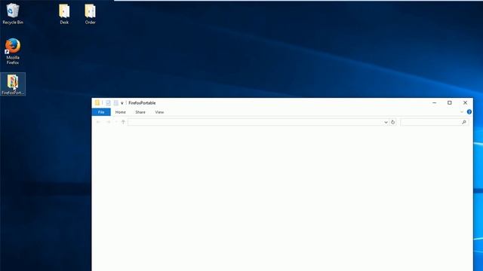Image resolution: width=483 pixels, height=271 pixels.
Task: Go back using the Back arrow
Action: coord(98,122)
